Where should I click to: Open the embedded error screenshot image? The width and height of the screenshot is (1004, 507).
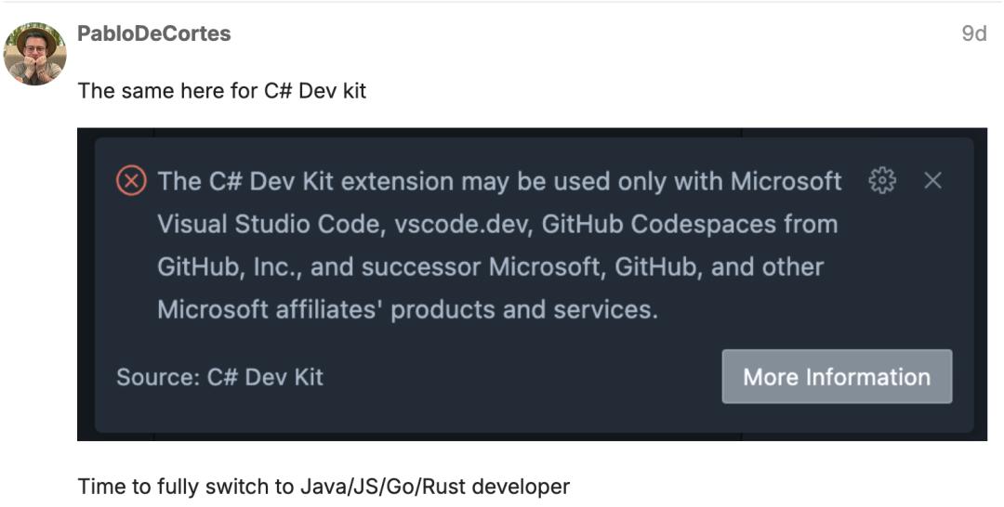532,284
